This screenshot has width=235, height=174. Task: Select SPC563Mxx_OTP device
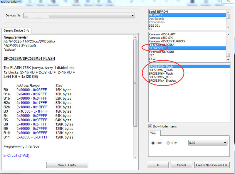(189, 77)
